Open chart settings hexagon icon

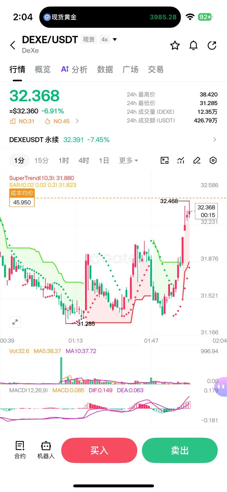coord(213,161)
